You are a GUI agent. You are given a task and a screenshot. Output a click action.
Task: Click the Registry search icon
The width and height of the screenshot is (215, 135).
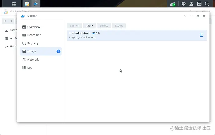[24, 43]
